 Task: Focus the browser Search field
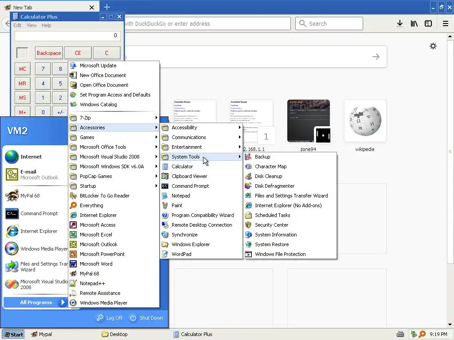pyautogui.click(x=329, y=23)
